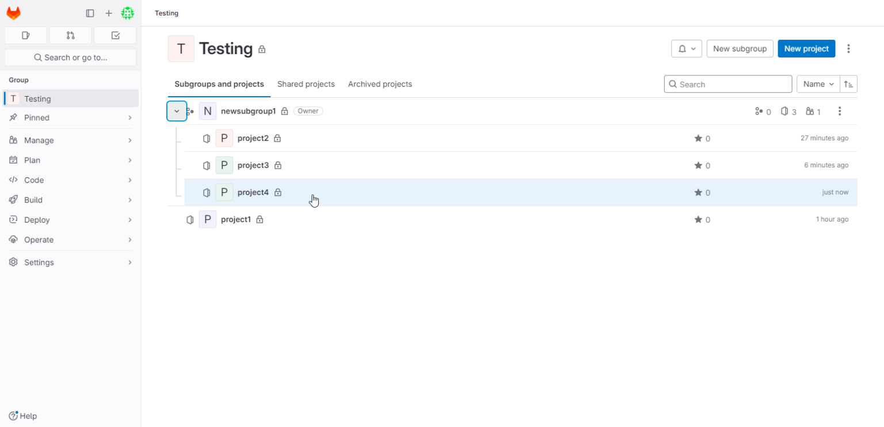Click the project icon before project2
The width and height of the screenshot is (884, 427).
[207, 138]
